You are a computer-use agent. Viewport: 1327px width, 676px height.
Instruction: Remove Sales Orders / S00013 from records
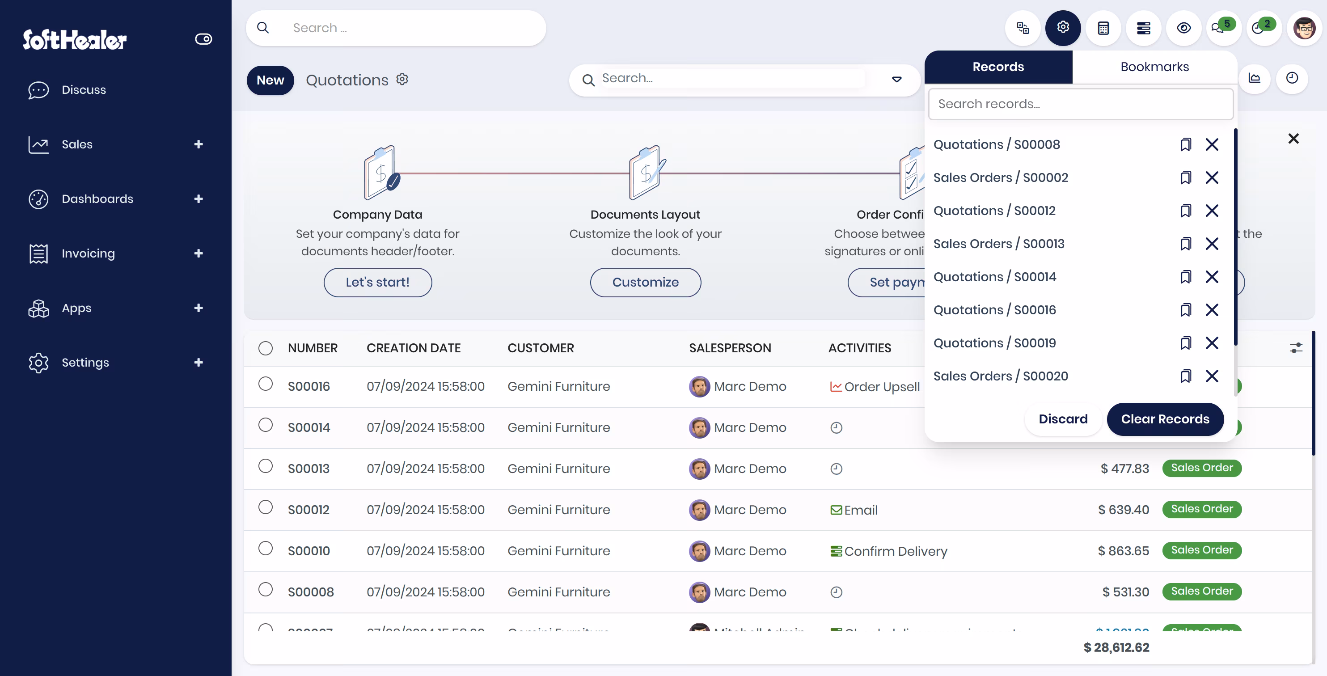pos(1212,244)
